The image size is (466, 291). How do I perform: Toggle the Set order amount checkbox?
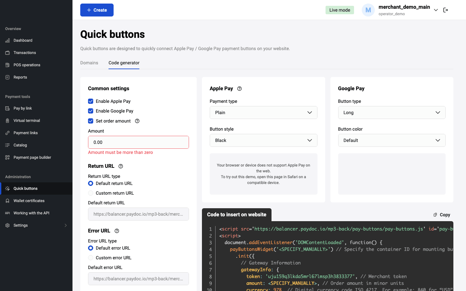(91, 121)
